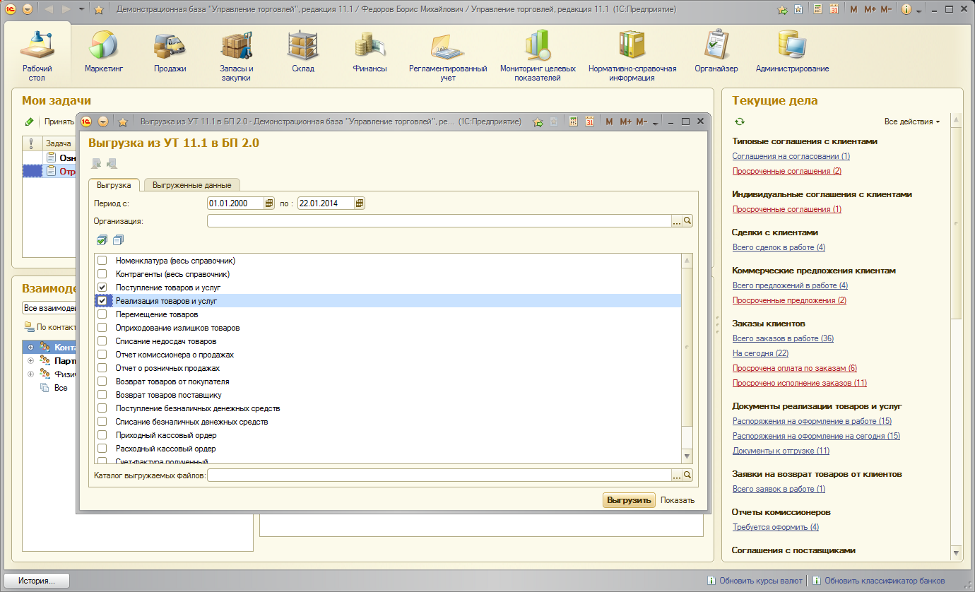
Task: Click into Каталог выгружаемых файлов field
Action: pyautogui.click(x=439, y=475)
